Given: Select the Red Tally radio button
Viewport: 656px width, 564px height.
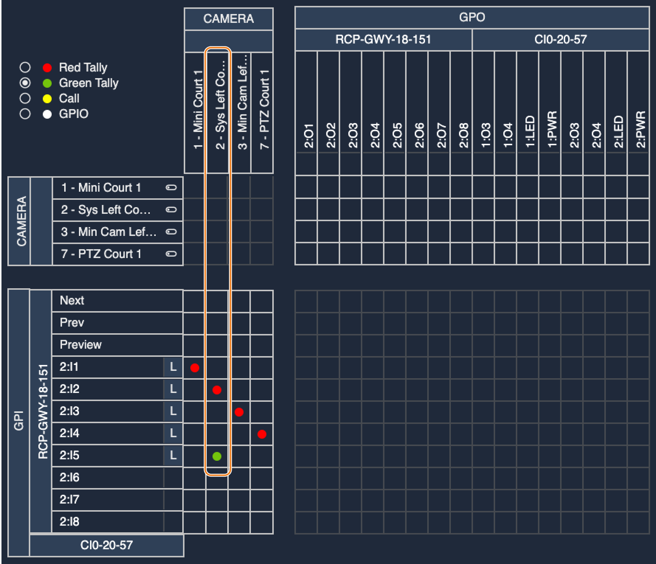Looking at the screenshot, I should pyautogui.click(x=25, y=67).
